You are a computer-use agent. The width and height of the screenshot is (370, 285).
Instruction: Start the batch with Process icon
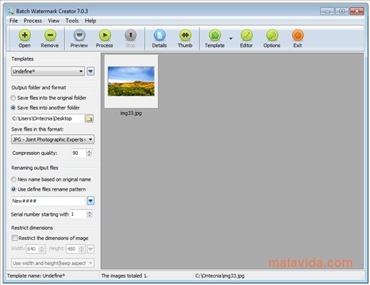(x=105, y=36)
